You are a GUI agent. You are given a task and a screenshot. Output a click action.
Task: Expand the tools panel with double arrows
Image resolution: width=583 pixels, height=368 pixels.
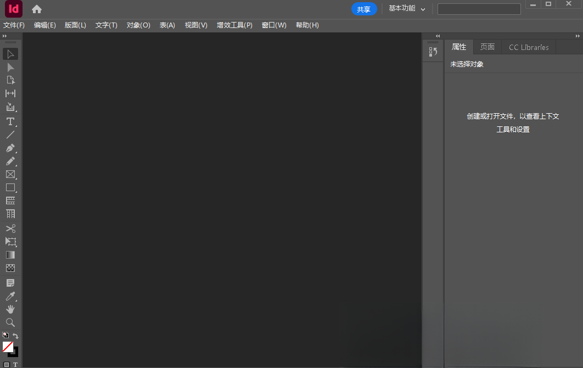click(x=4, y=36)
